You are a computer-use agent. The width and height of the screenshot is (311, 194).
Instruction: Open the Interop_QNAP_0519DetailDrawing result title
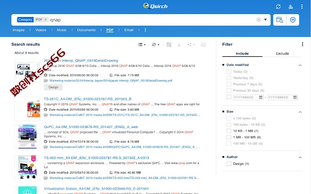[x=81, y=61]
